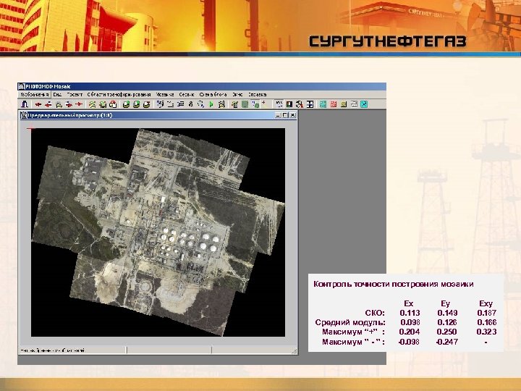Screen dimensions: 521x391
Task: Click the black-and-white grid toolbar icon
Action: [x=310, y=104]
